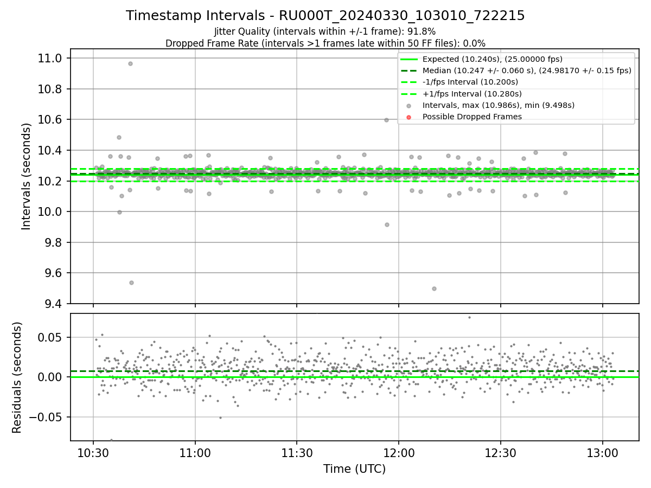Click legend entry Intervals, max (10.986s), min (9.498s)

coord(499,105)
